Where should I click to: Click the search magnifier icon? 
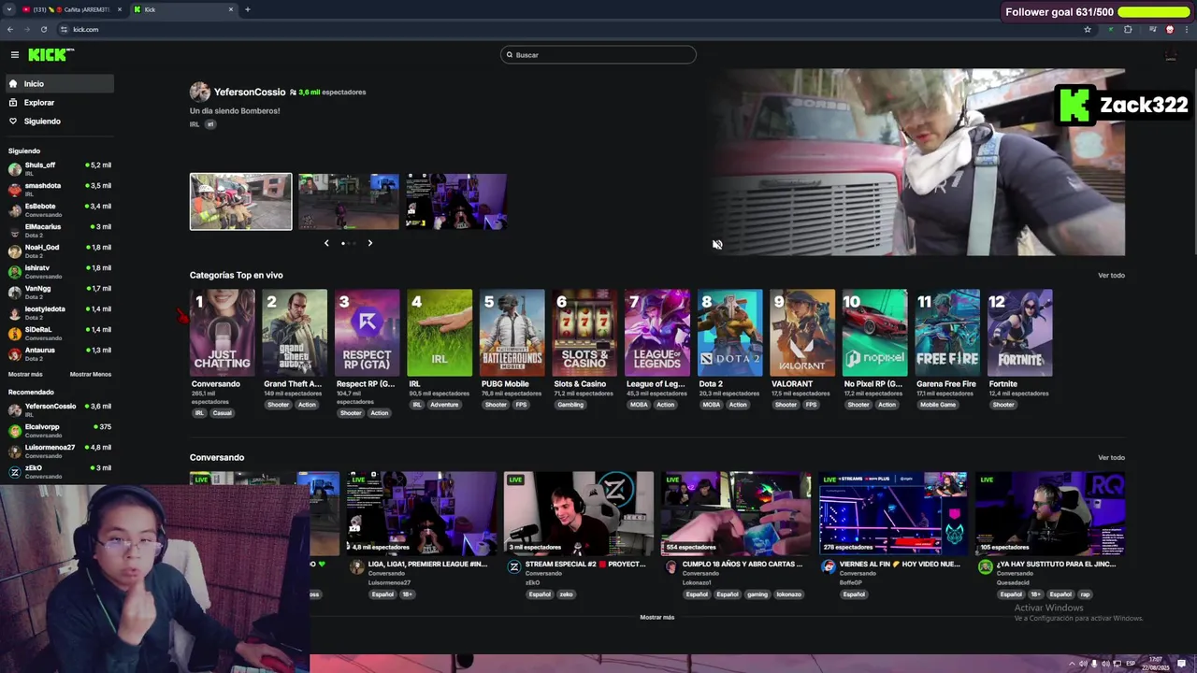click(510, 55)
